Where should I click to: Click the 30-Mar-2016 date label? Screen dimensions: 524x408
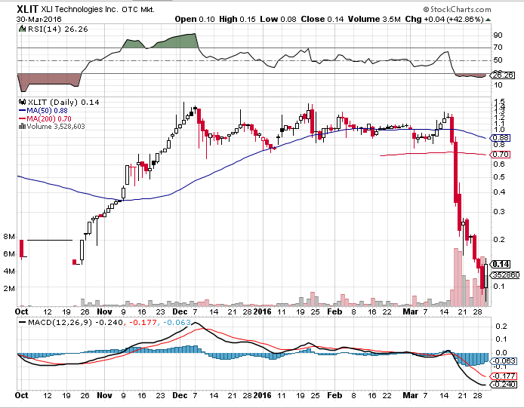click(39, 20)
